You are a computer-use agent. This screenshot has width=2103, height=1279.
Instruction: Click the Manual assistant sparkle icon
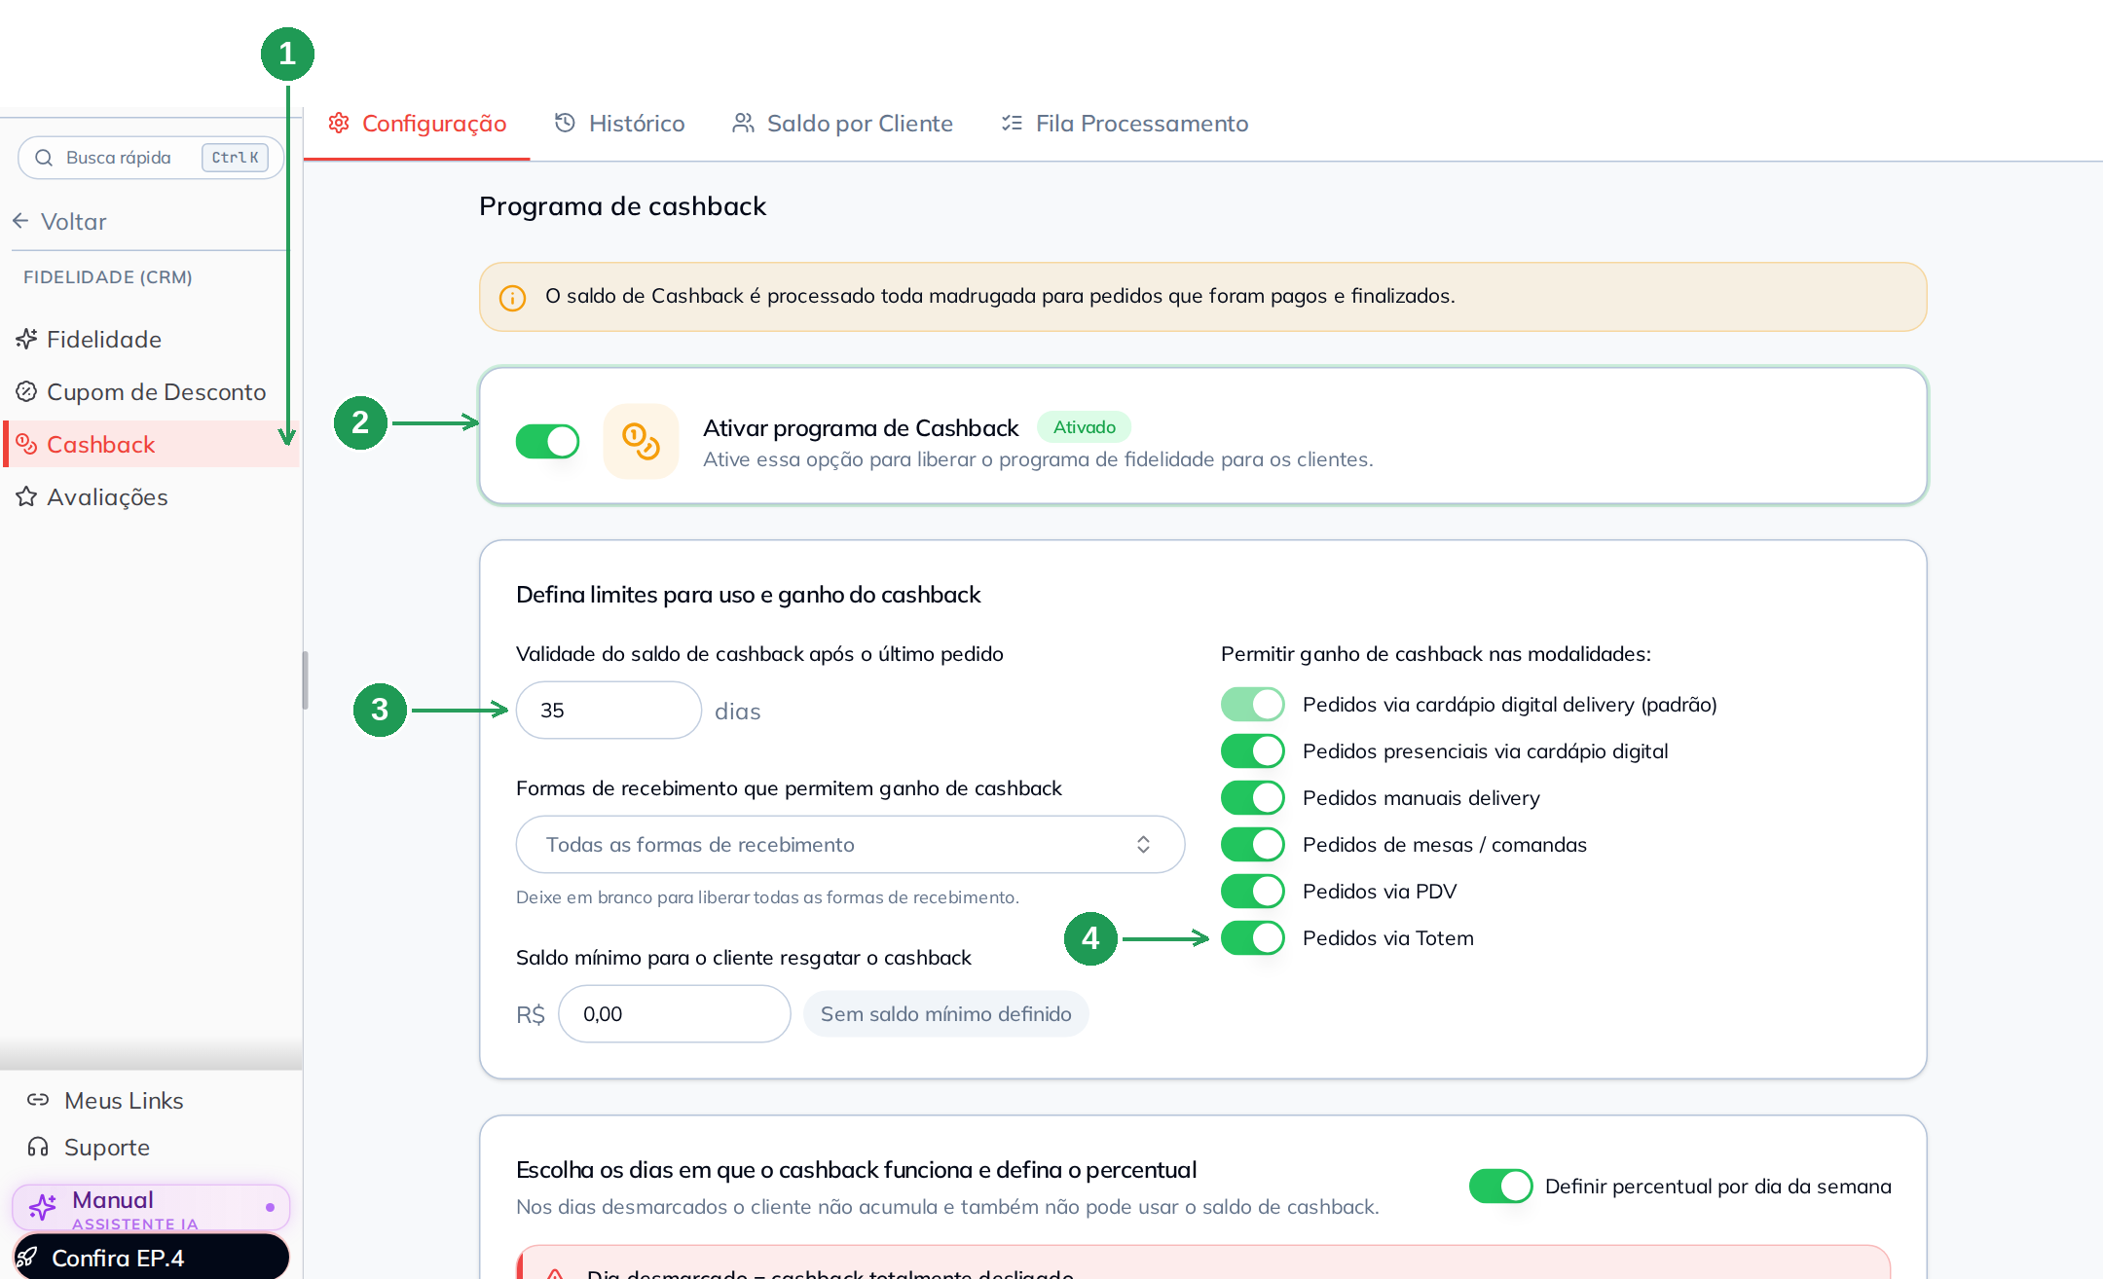tap(43, 1207)
